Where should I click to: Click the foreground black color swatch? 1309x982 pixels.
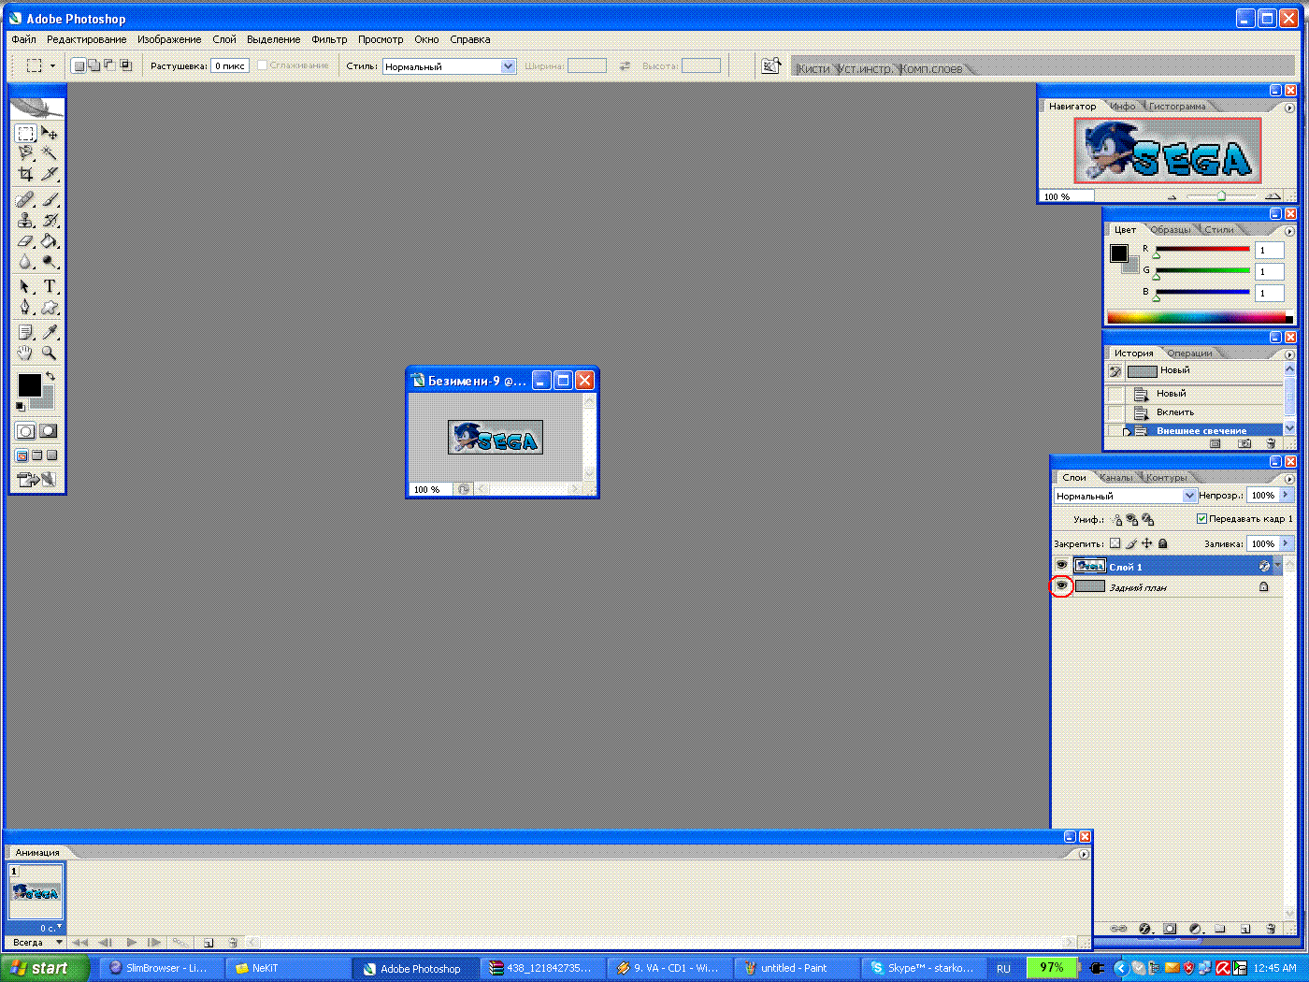(x=29, y=384)
